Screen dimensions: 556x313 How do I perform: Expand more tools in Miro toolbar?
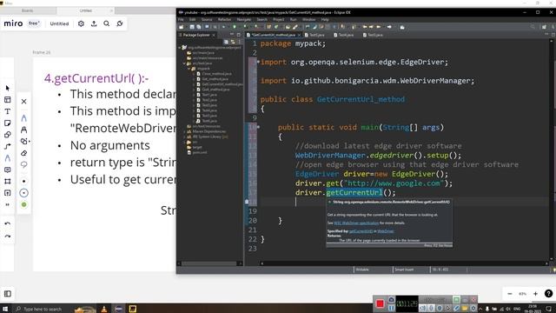(x=8, y=205)
